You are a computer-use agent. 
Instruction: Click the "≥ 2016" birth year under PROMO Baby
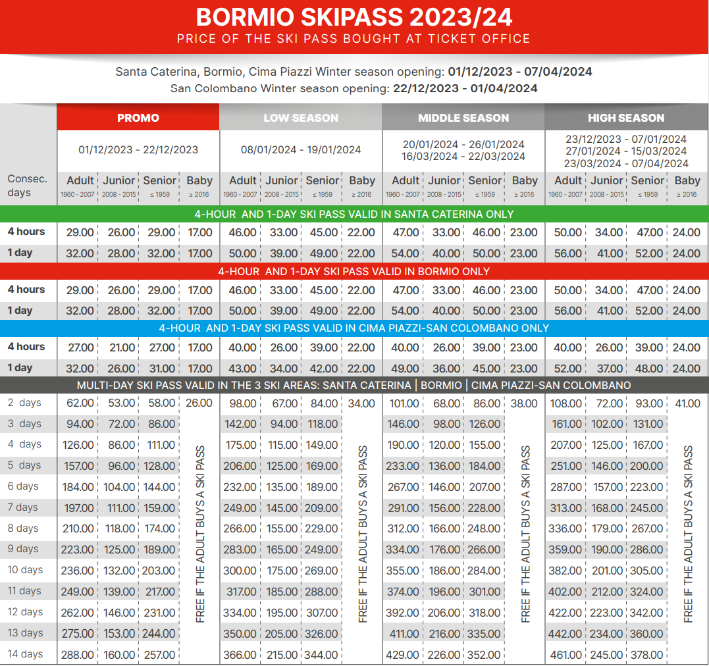(x=199, y=194)
